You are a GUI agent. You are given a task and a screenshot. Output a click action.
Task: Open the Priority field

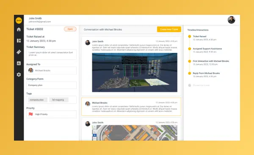[x=51, y=114]
